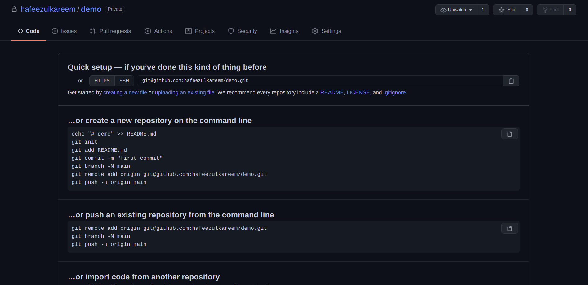The image size is (588, 285).
Task: Click the Insights graph icon
Action: click(273, 31)
